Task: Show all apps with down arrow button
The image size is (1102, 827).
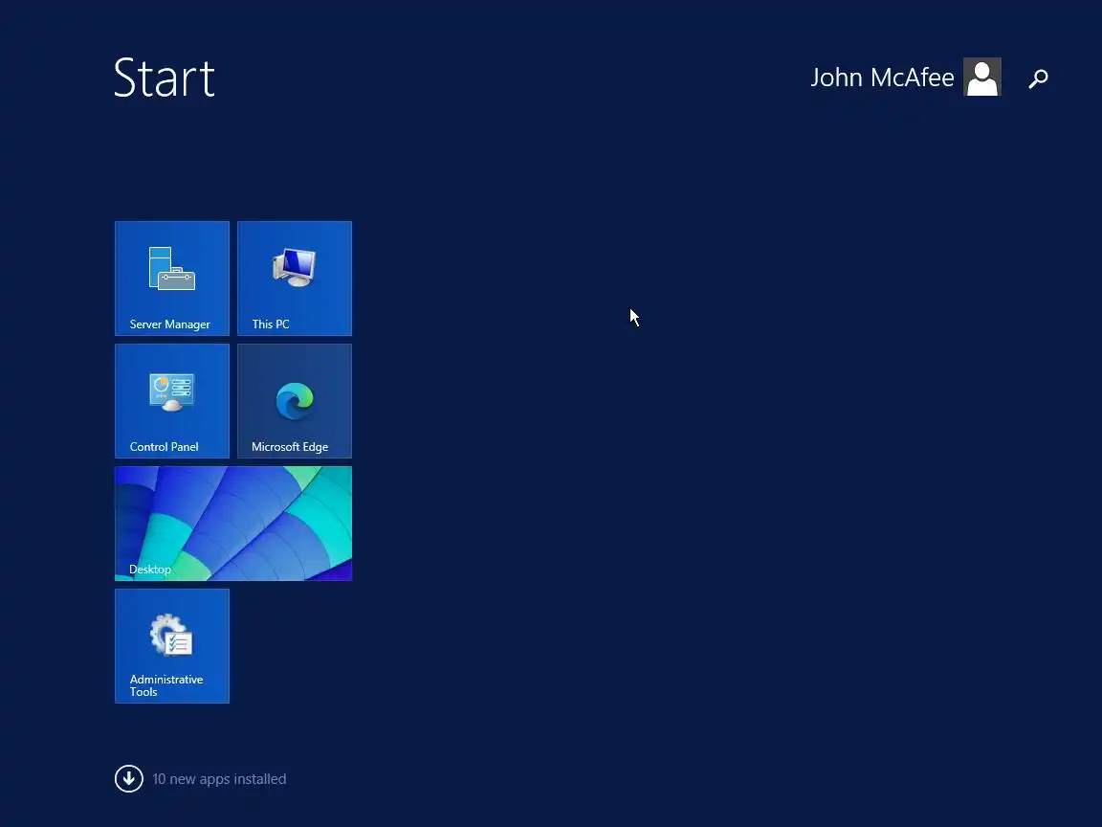Action: pyautogui.click(x=128, y=778)
